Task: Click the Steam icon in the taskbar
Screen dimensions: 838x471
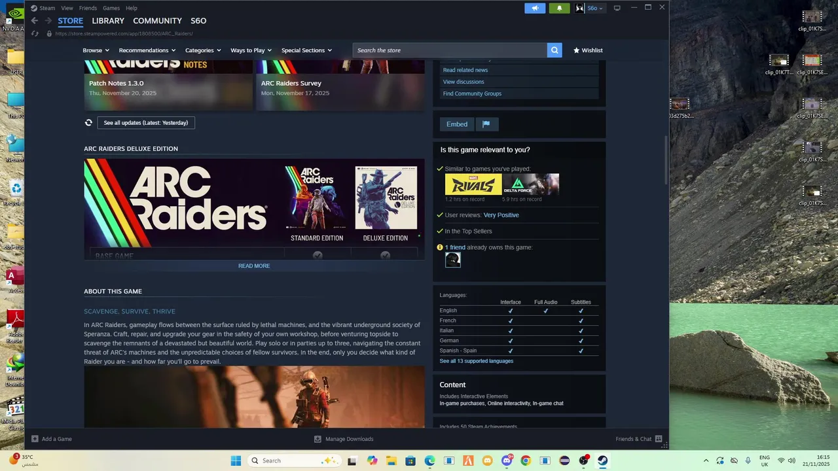Action: (602, 461)
